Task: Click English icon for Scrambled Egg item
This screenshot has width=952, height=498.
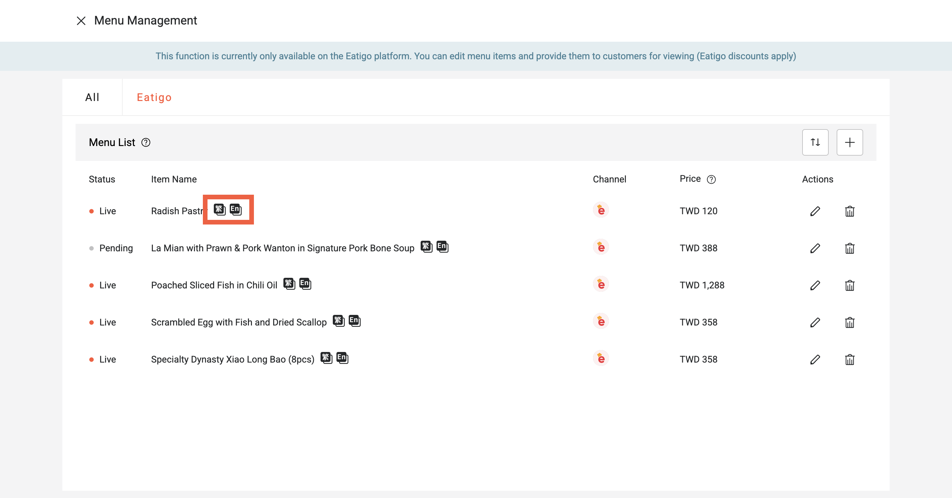Action: coord(355,321)
